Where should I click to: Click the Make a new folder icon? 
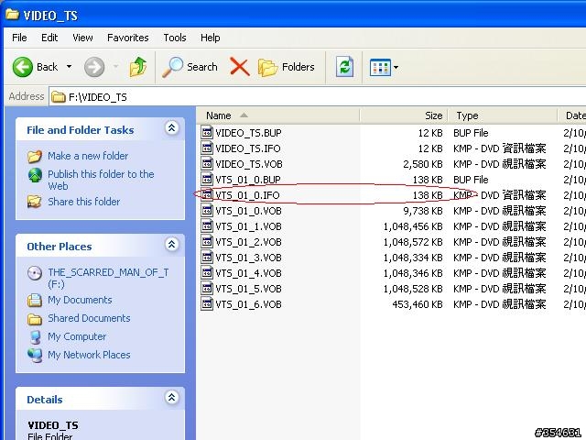click(x=35, y=157)
